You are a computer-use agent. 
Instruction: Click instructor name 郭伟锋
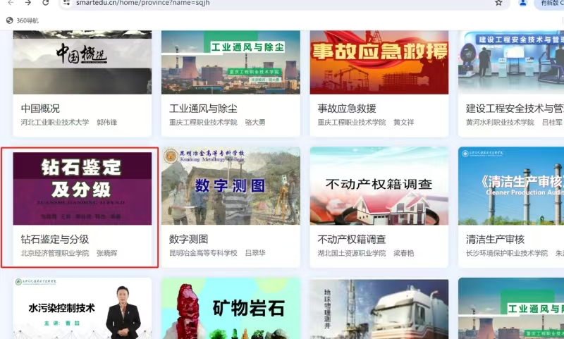[x=107, y=122]
